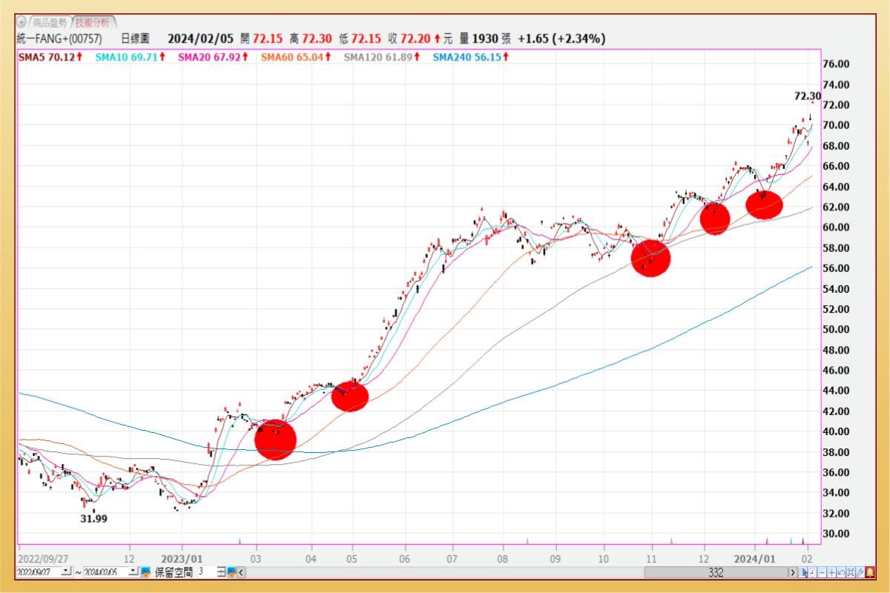This screenshot has width=890, height=593.
Task: Click the round back arrow button beside tabs
Action: pos(22,22)
